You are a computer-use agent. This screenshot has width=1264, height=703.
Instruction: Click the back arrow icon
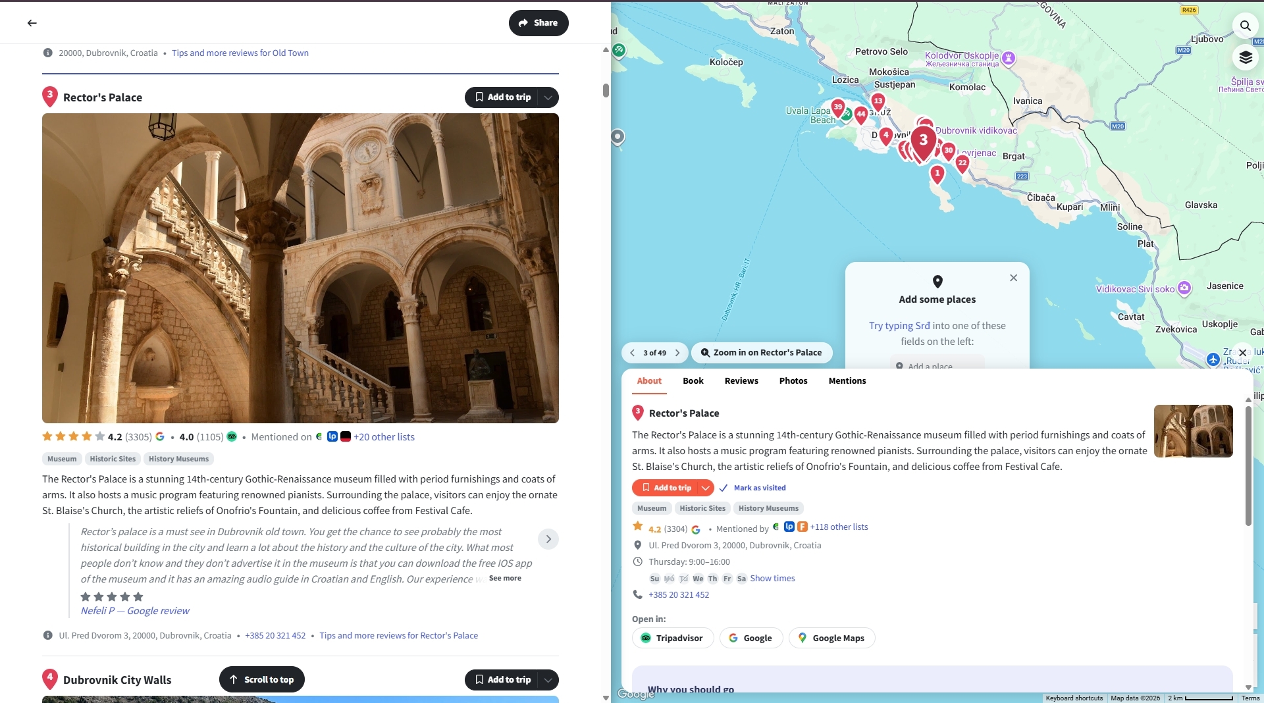pos(32,23)
